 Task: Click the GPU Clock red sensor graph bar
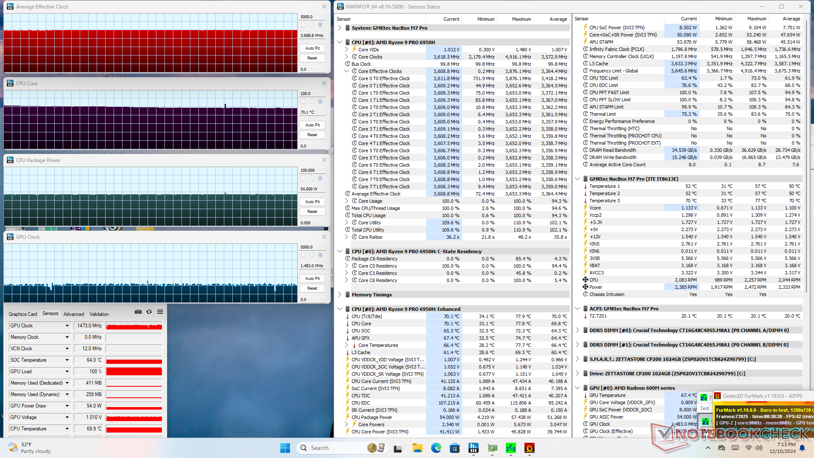point(134,326)
